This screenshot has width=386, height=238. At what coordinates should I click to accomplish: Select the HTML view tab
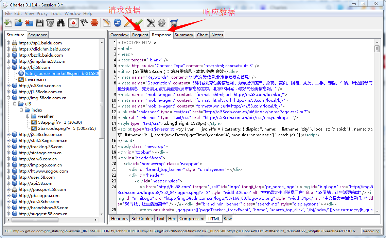(214, 219)
